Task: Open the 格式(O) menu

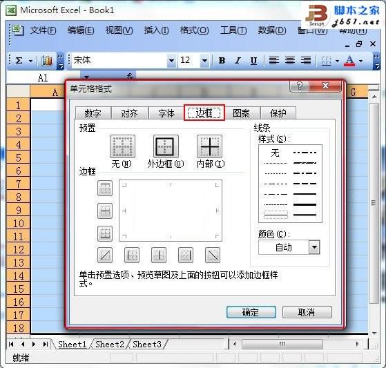Action: [195, 30]
